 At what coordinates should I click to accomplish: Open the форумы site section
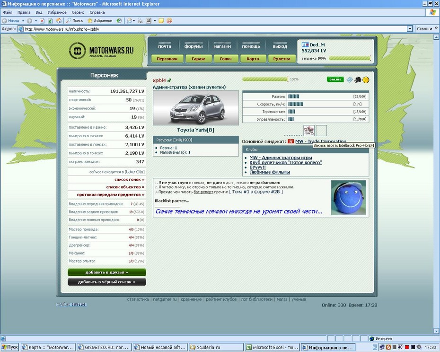pos(194,46)
